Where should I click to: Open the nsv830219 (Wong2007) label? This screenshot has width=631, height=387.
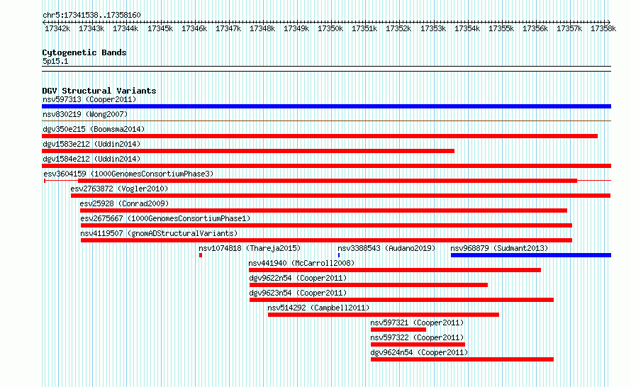[x=85, y=114]
